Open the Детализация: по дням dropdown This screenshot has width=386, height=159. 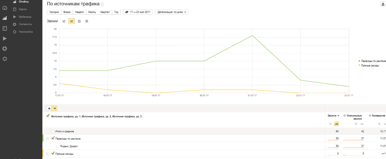click(x=172, y=12)
